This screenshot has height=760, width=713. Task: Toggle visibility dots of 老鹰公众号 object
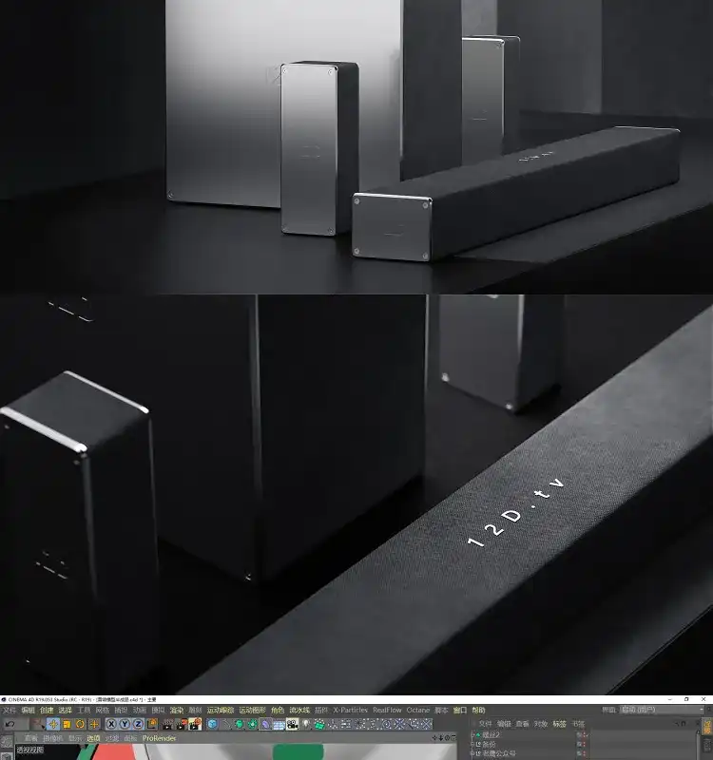coord(585,753)
